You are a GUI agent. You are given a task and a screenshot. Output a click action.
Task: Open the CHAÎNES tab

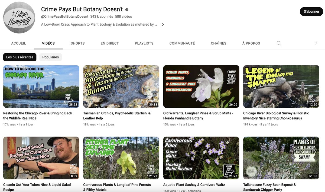pyautogui.click(x=219, y=43)
